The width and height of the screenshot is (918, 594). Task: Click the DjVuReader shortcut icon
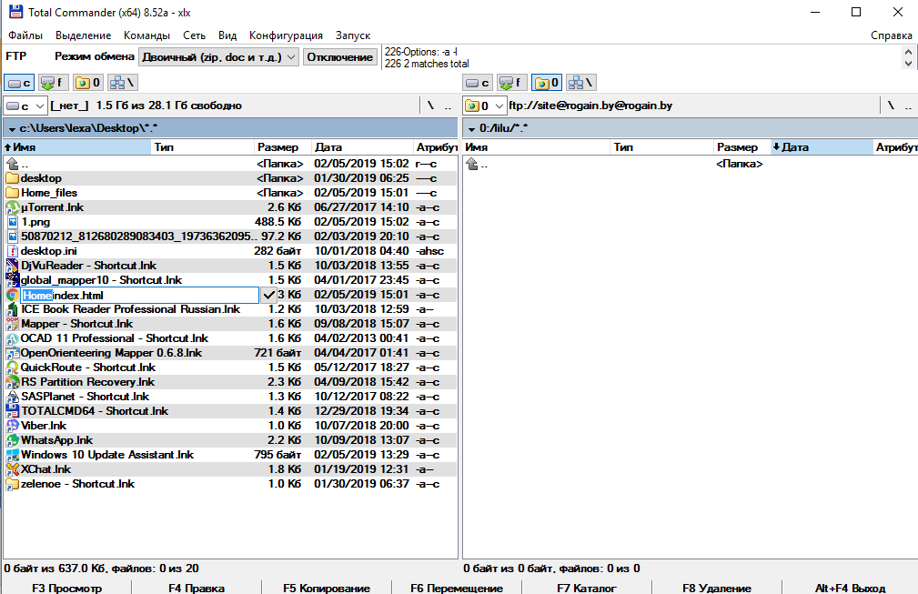13,266
